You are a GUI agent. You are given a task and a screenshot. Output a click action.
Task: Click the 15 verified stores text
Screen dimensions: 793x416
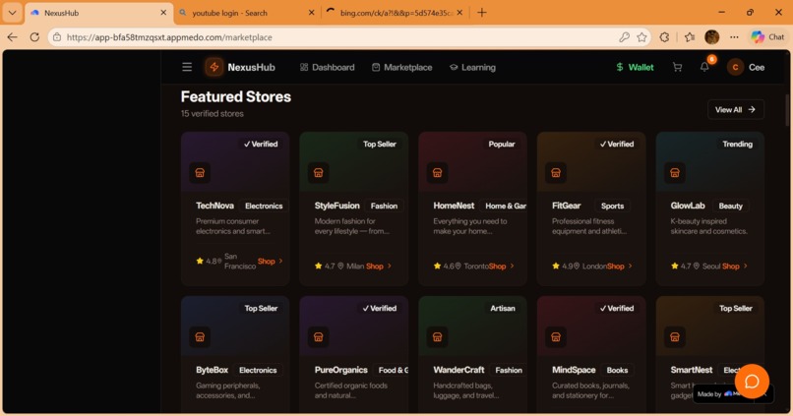pos(212,114)
